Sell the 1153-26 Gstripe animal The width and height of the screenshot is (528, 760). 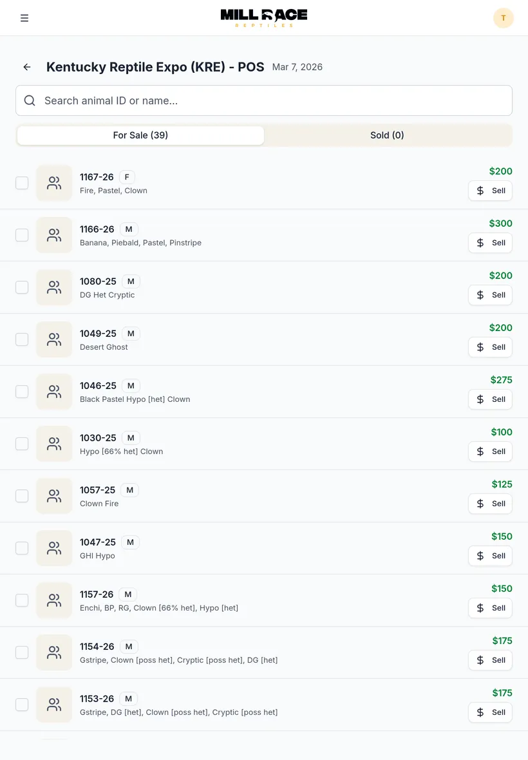click(490, 712)
